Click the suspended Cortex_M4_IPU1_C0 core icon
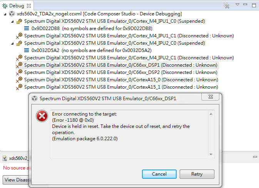The image size is (259, 188). click(19, 21)
